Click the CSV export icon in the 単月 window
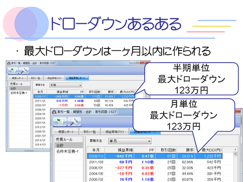The image size is (243, 182). [60, 122]
